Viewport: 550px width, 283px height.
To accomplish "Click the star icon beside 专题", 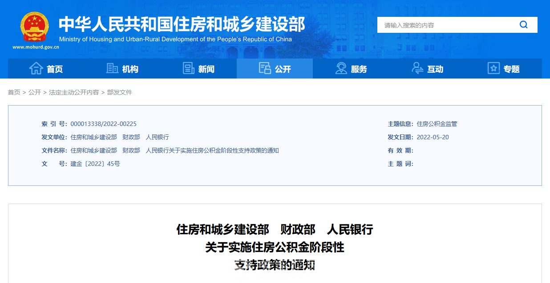I will tap(493, 68).
